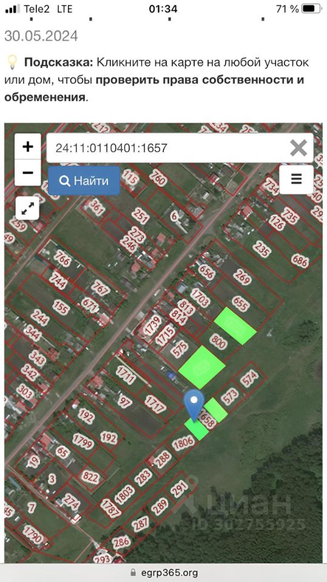327x582 pixels.
Task: Select the largest green highlighted parcel
Action: [x=202, y=367]
